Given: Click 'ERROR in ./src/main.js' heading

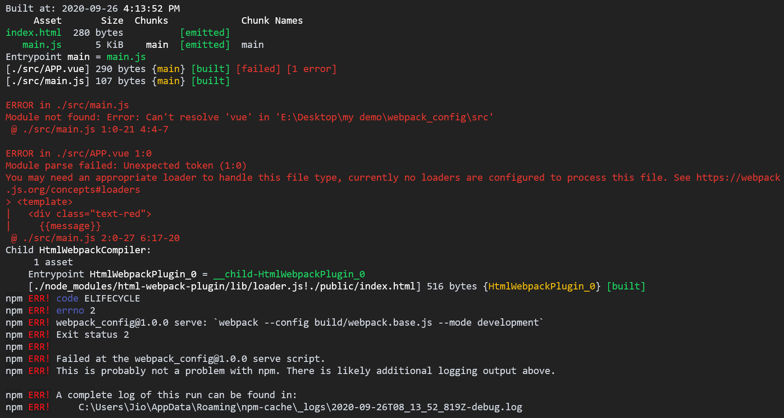Looking at the screenshot, I should click(67, 105).
